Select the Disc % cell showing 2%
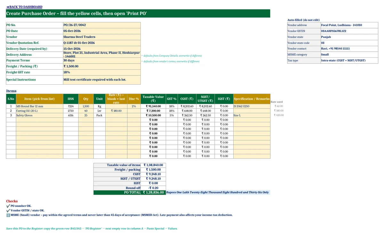 (x=134, y=106)
